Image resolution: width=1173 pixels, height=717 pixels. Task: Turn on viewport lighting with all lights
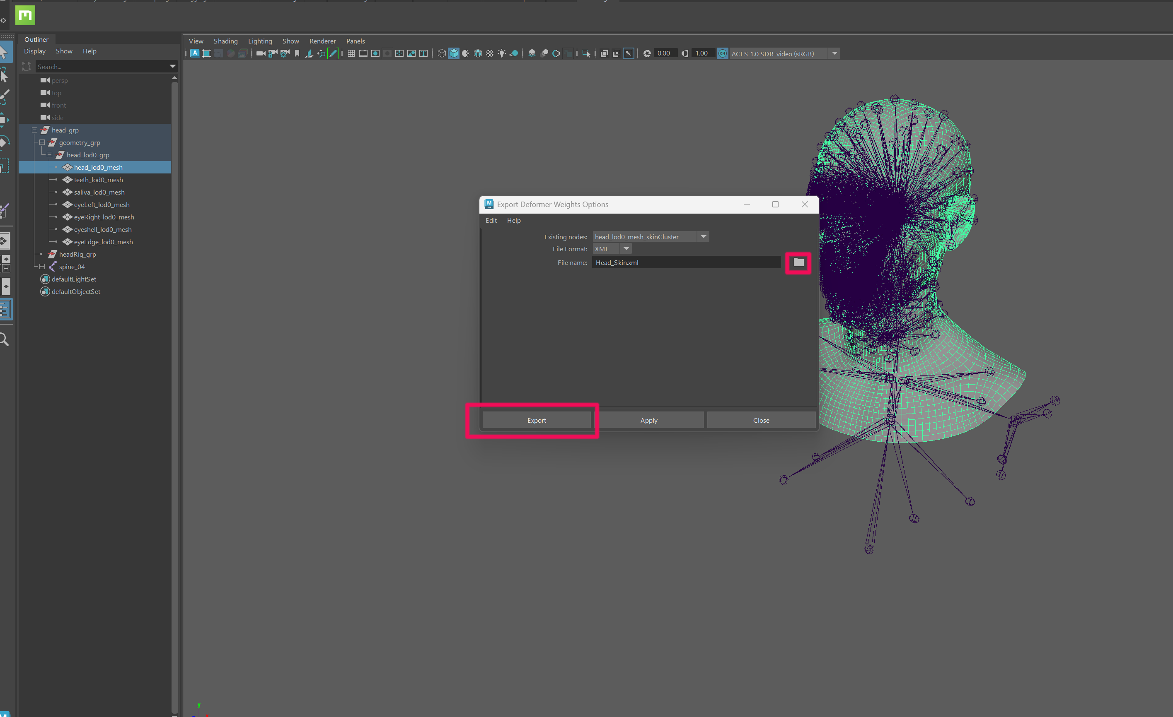[501, 54]
